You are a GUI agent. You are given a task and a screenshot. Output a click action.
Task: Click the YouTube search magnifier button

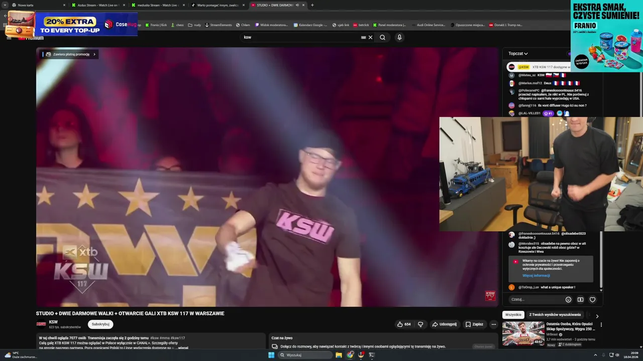click(x=382, y=37)
